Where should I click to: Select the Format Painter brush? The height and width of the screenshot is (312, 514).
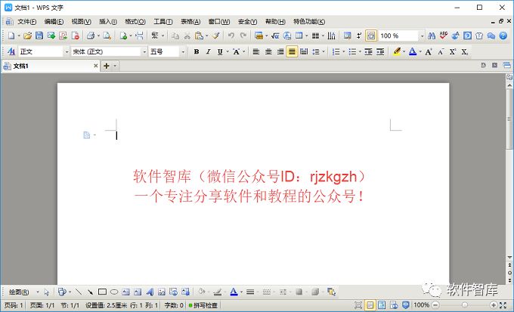(x=215, y=36)
